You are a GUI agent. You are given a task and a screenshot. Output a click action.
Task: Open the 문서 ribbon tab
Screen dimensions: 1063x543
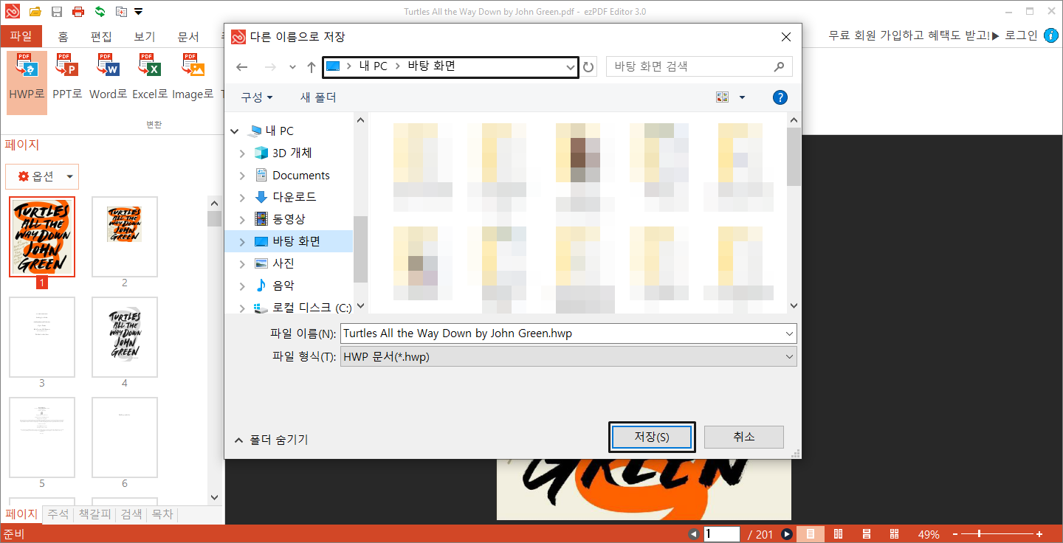point(188,36)
